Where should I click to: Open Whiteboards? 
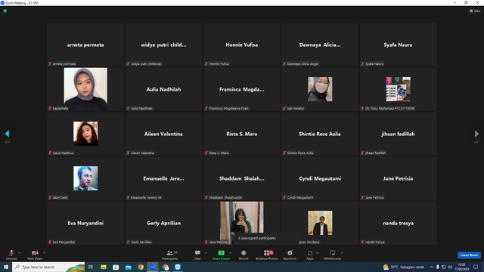point(333,255)
